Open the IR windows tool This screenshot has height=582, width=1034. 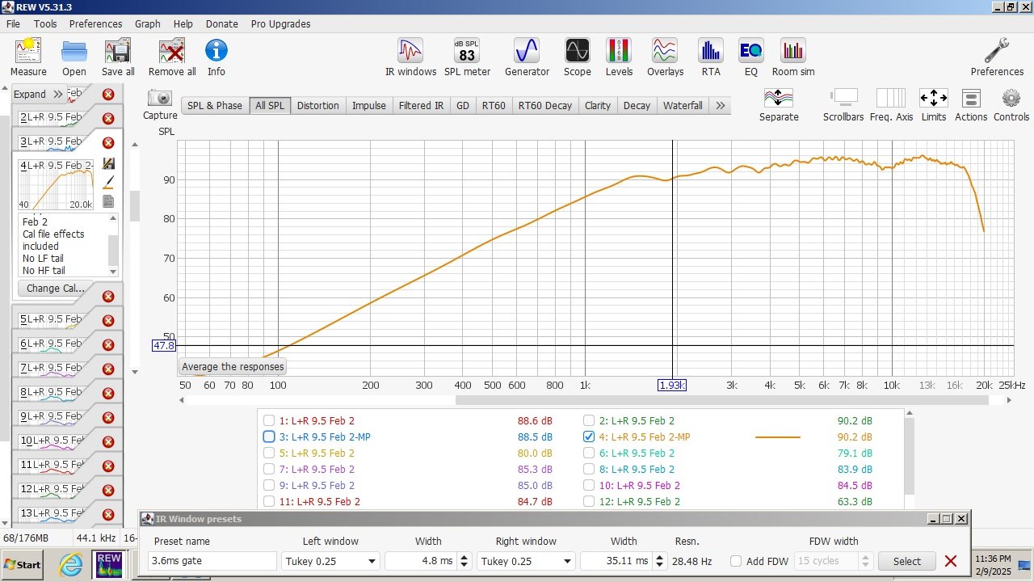tap(410, 51)
